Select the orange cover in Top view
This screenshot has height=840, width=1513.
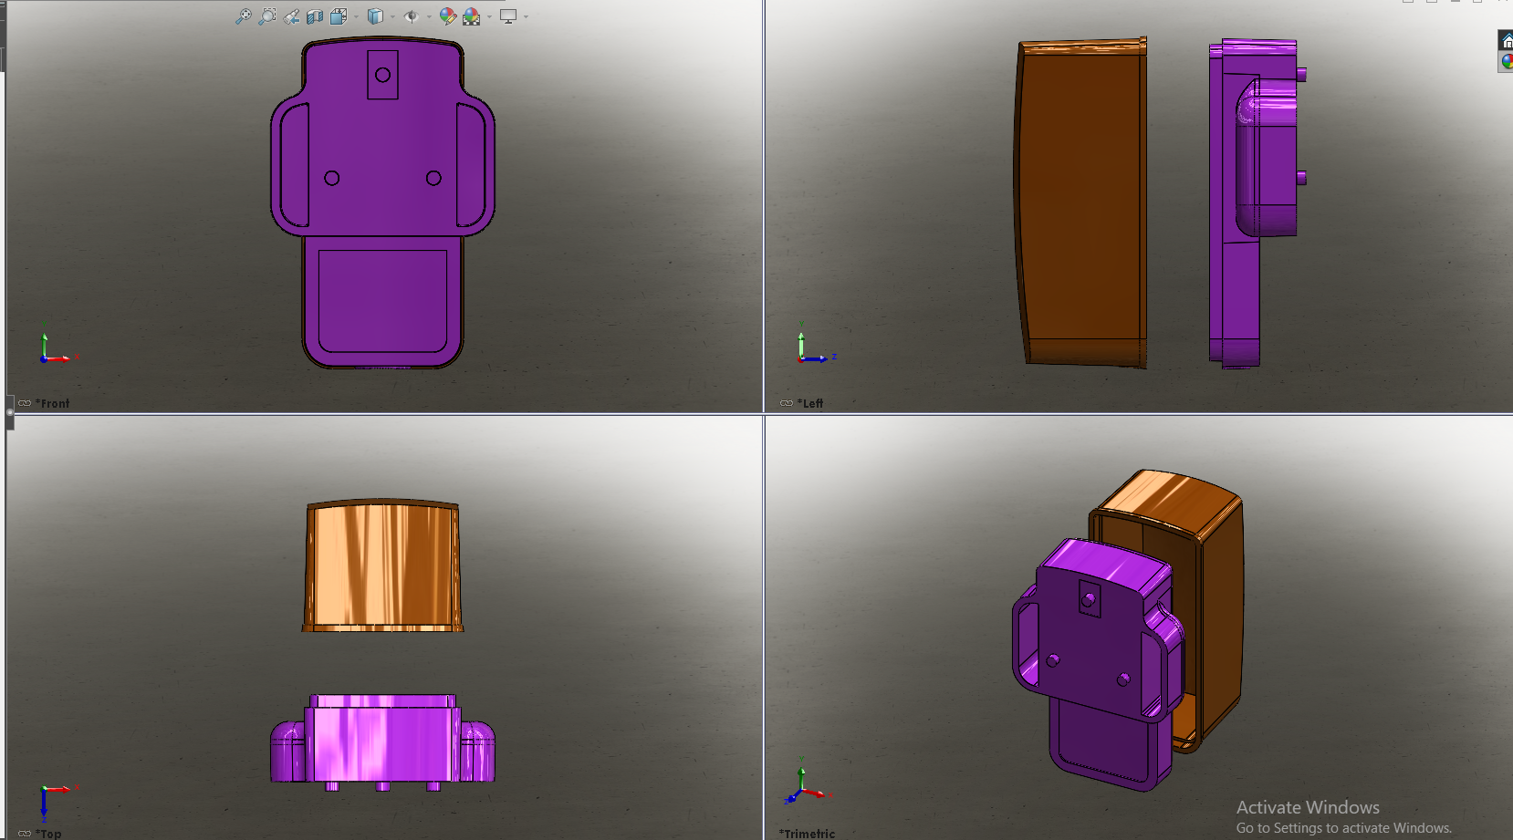click(382, 565)
